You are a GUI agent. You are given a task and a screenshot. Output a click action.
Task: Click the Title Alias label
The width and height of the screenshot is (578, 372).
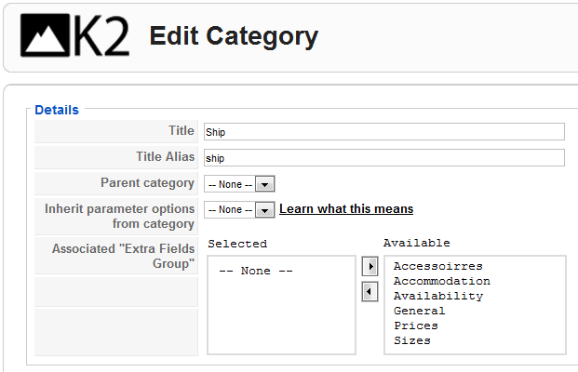tap(165, 156)
